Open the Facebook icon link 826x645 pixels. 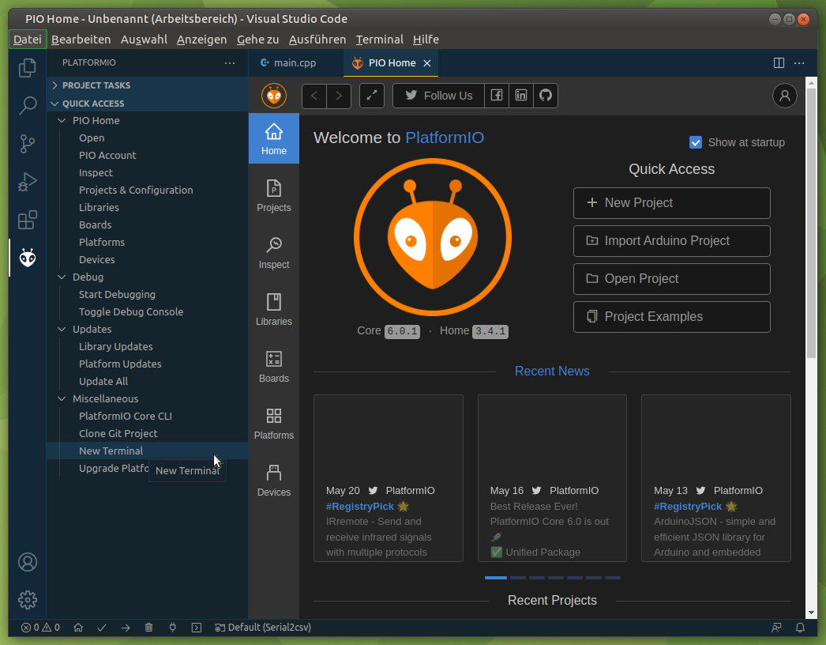496,96
